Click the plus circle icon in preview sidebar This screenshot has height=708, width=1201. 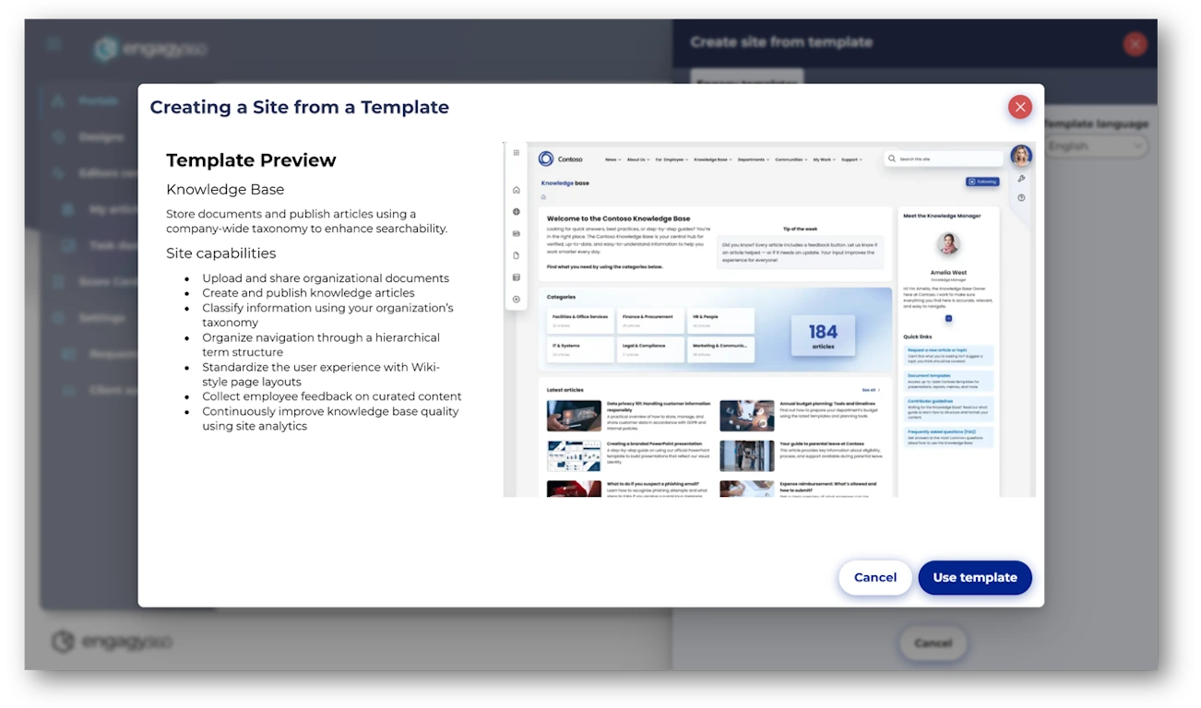(517, 300)
